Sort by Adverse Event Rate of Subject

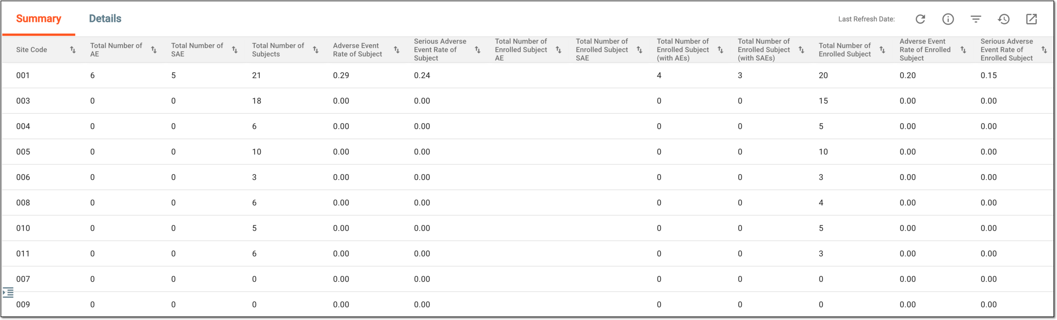click(x=397, y=50)
